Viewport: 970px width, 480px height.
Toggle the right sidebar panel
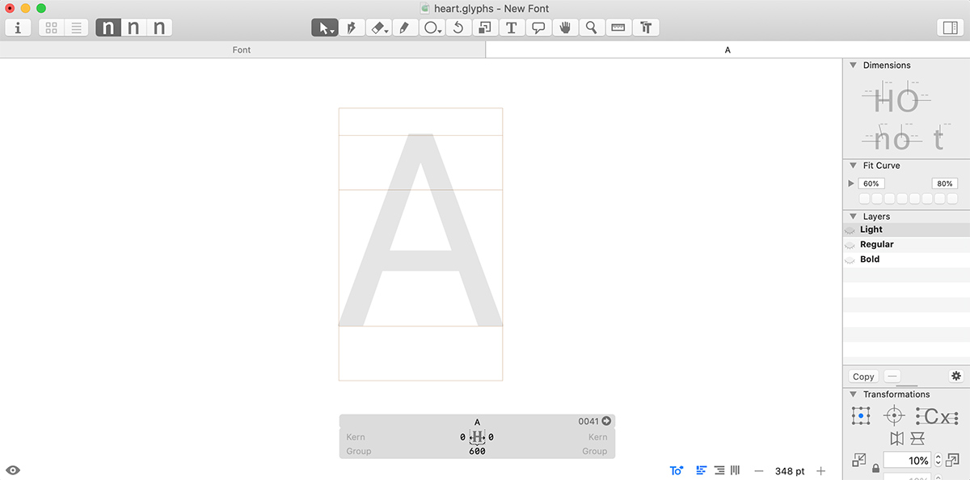[949, 27]
